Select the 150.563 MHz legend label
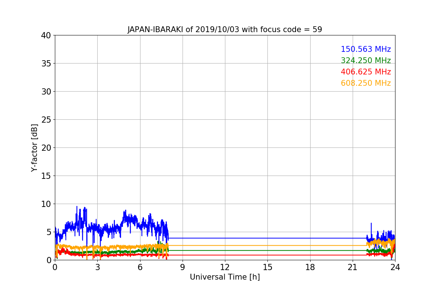Viewport: 439px width, 292px height. point(366,49)
